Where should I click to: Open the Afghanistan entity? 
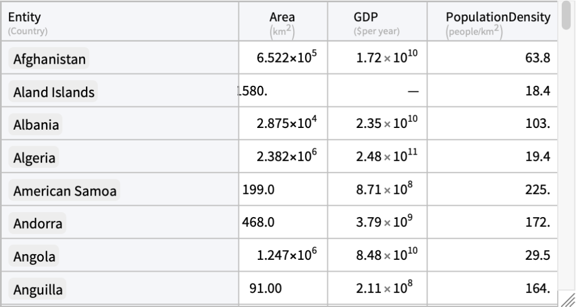[50, 59]
